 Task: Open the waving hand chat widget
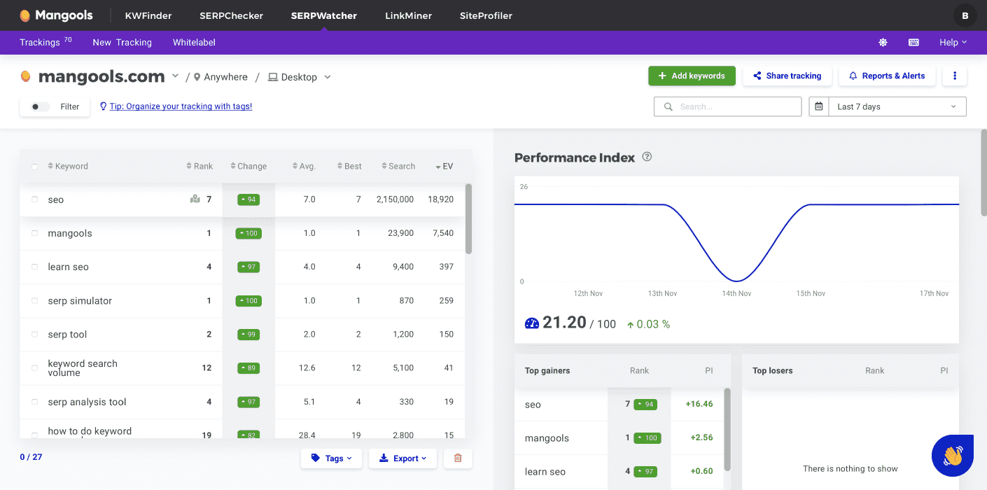(x=953, y=456)
